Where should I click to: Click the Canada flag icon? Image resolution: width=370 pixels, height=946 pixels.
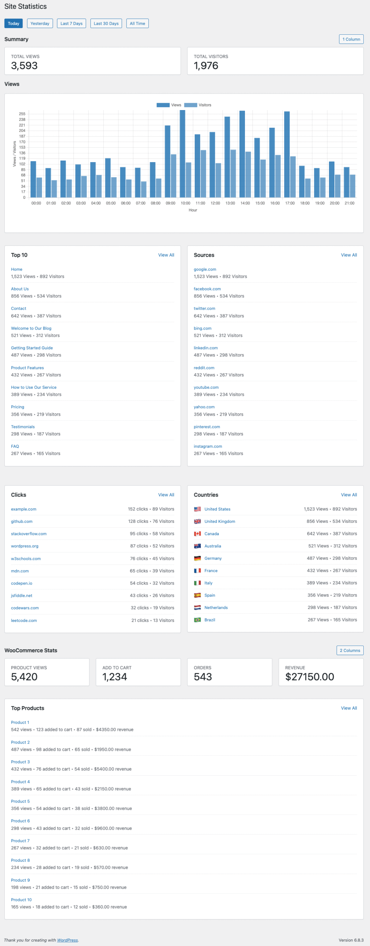(198, 534)
